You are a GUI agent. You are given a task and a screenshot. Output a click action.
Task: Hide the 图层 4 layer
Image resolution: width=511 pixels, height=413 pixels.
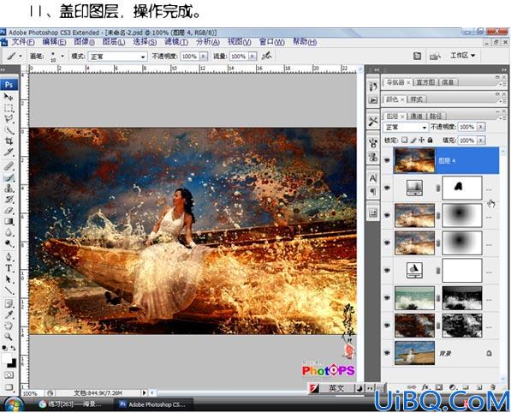point(387,160)
